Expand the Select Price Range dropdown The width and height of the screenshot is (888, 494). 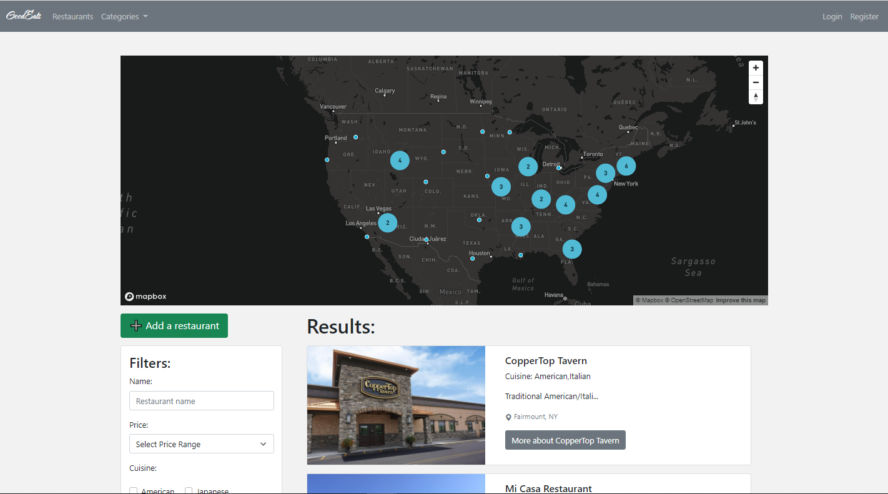(202, 444)
